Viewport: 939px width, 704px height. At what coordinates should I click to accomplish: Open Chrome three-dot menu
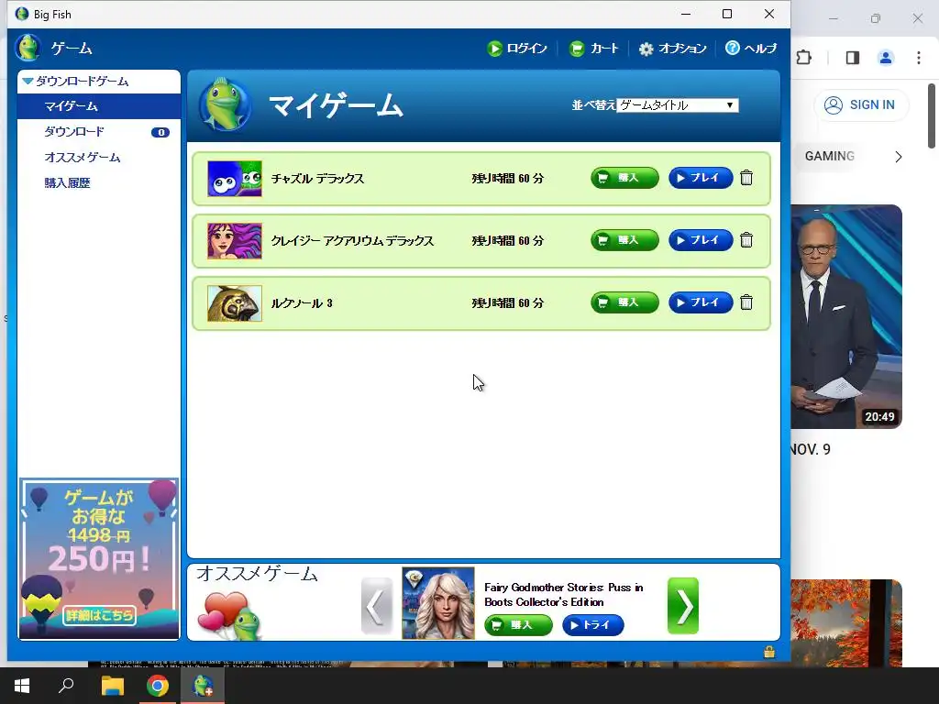pos(919,58)
